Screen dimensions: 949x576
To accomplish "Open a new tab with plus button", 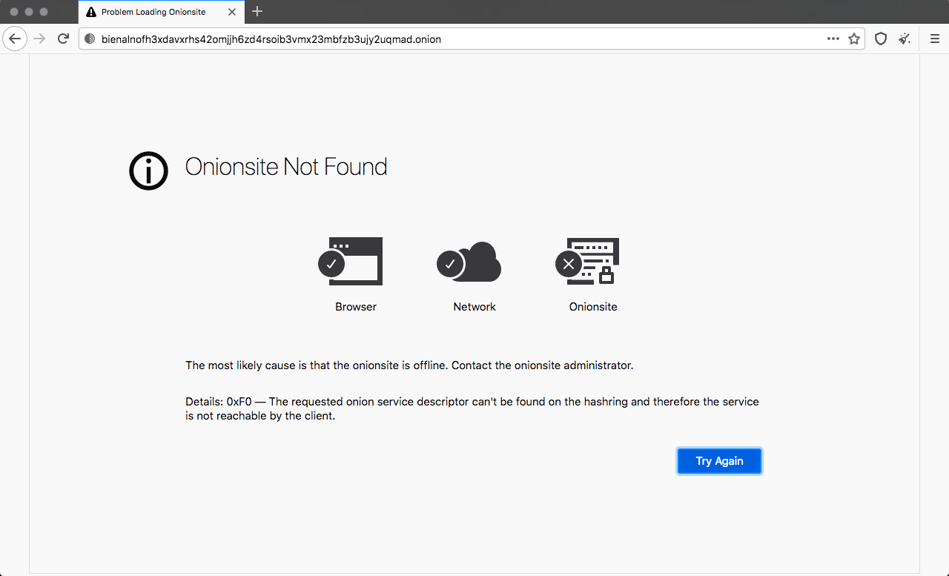I will coord(257,11).
